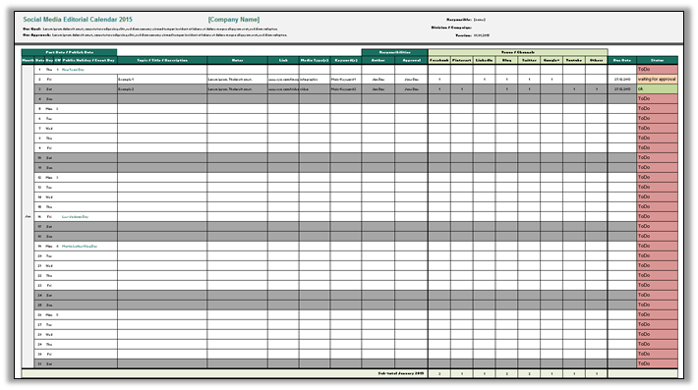The image size is (698, 390).
Task: Click the [Company Name] placeholder text
Action: coord(234,20)
